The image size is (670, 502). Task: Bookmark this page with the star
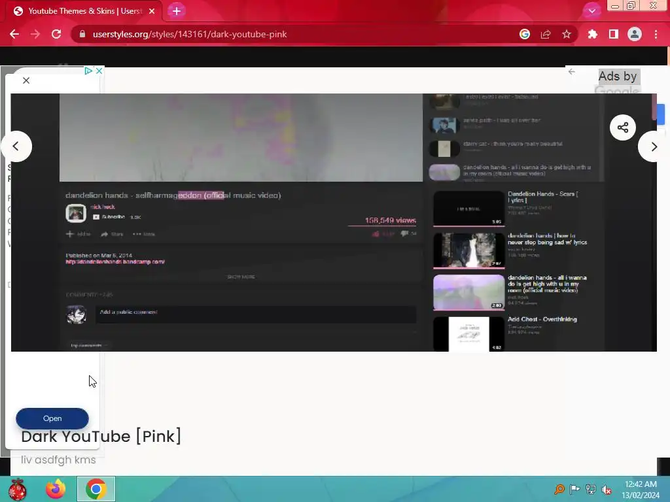coord(567,34)
